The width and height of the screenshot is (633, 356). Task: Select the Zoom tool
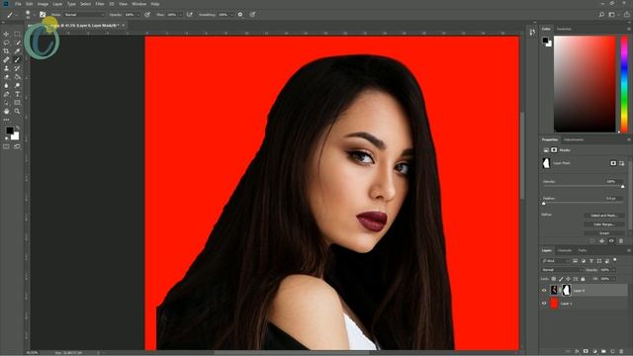coord(17,111)
